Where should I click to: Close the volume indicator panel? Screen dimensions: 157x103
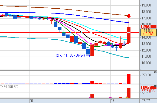coord(155,72)
